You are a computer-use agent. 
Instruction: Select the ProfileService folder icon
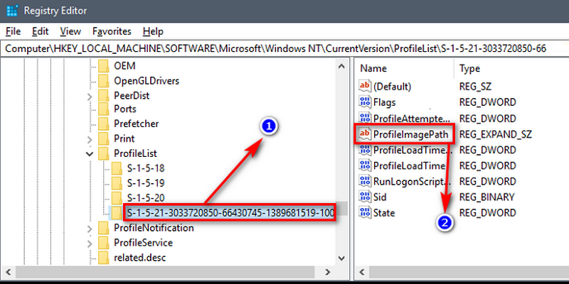click(x=104, y=242)
